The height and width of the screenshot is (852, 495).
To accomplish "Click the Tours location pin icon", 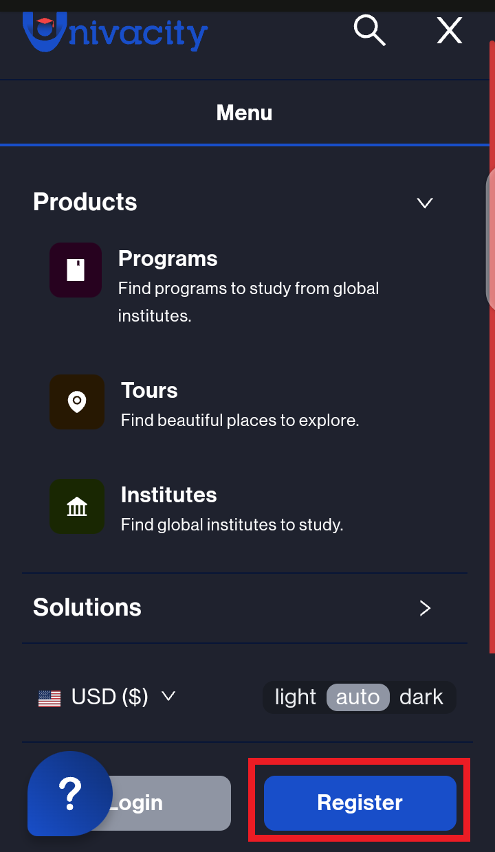I will tap(77, 402).
